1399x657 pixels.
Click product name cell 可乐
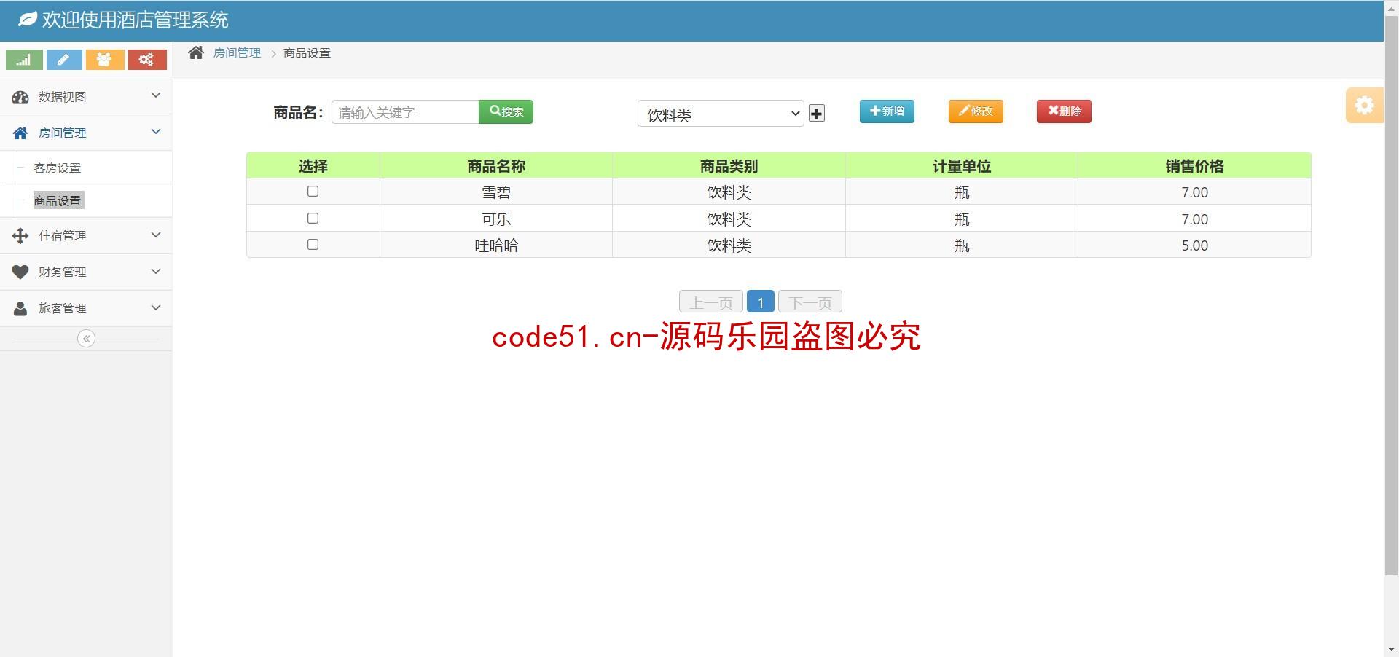496,219
